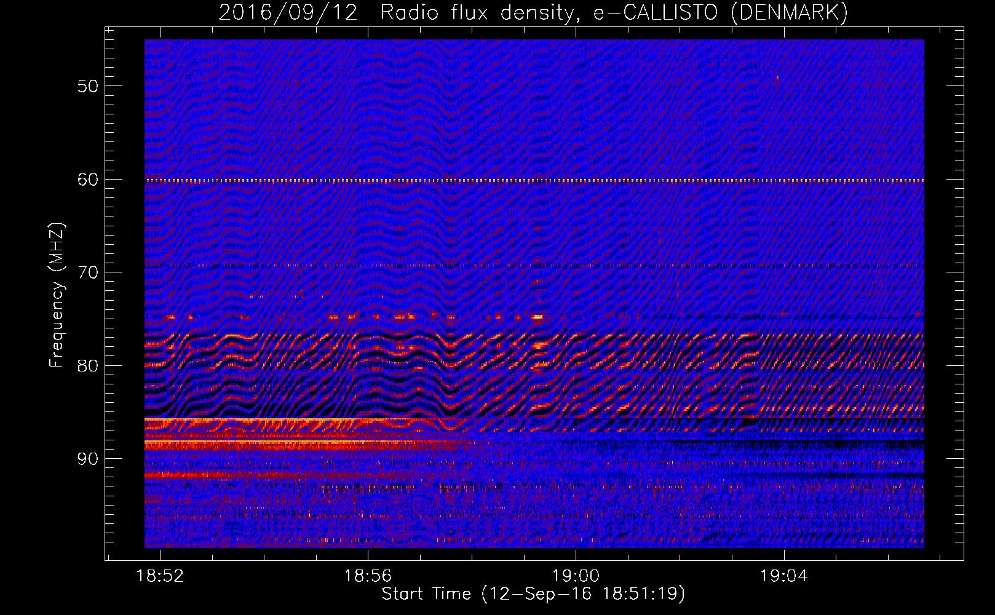
Task: Click the 19:04 time tick label
Action: coord(783,576)
